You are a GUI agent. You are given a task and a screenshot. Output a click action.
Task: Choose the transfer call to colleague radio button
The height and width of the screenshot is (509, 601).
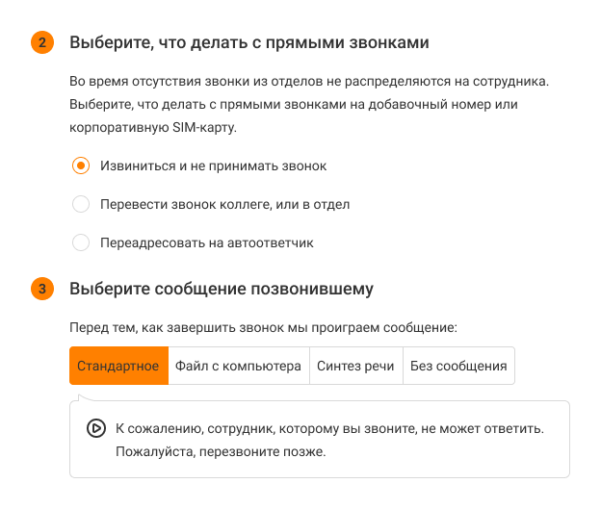[82, 204]
